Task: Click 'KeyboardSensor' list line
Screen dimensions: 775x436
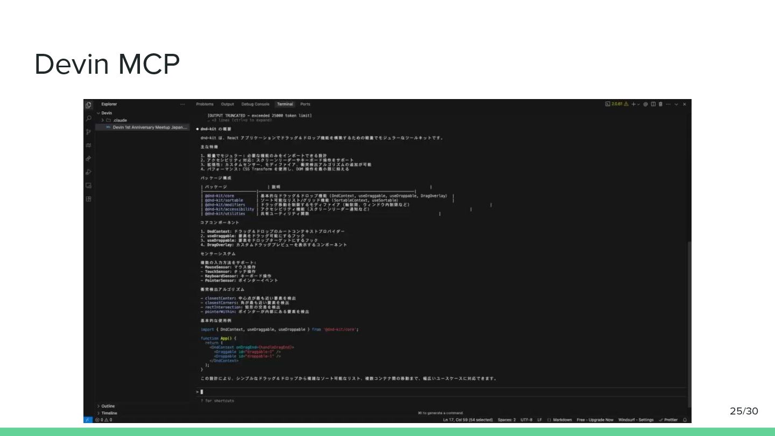Action: click(x=236, y=276)
